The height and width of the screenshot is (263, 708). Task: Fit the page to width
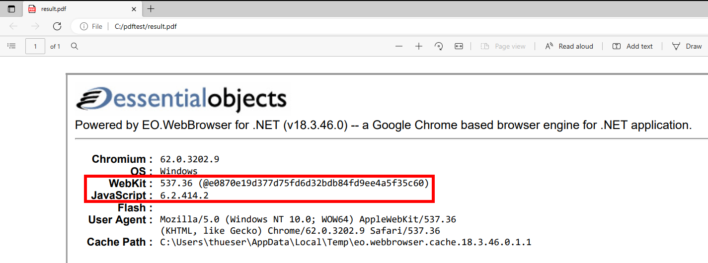(459, 46)
